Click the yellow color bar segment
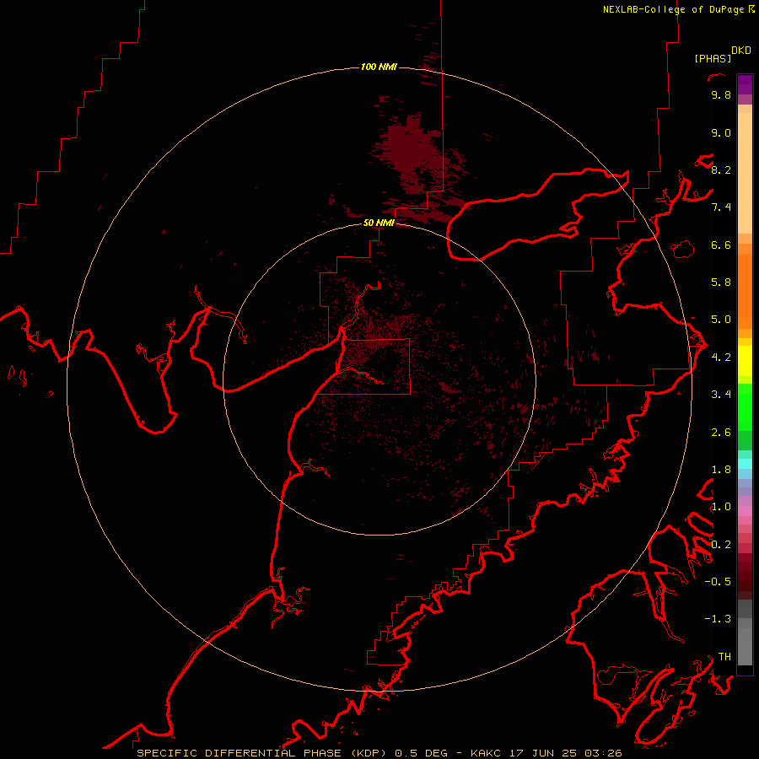 (x=745, y=361)
